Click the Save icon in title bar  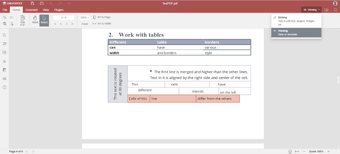coord(32,3)
